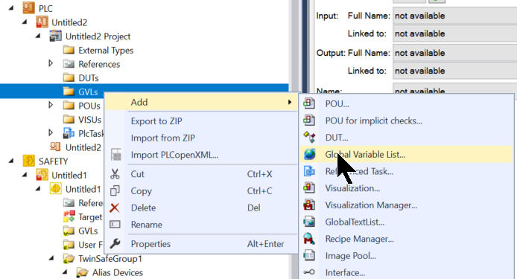This screenshot has height=279, width=517.
Task: Click the External Types folder icon
Action: (69, 50)
